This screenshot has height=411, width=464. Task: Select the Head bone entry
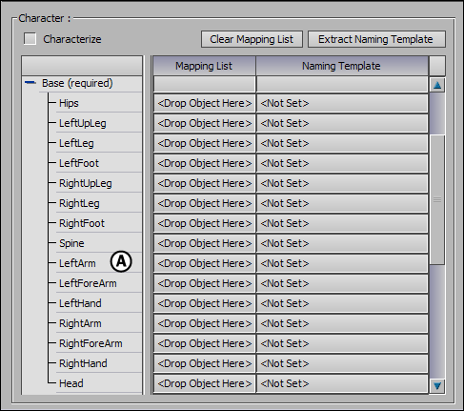pos(71,383)
